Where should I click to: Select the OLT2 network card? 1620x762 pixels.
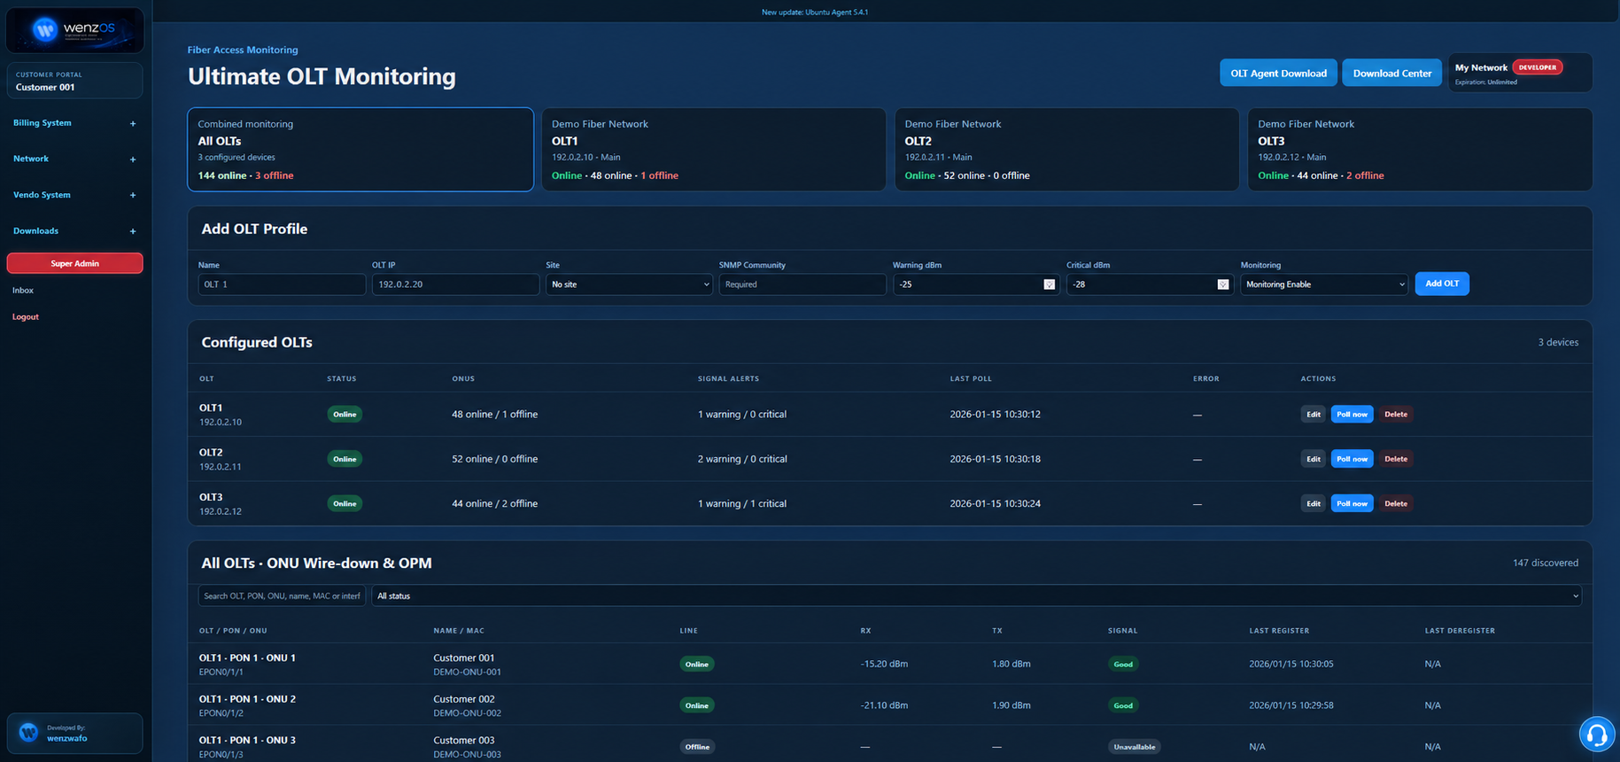(x=1066, y=150)
